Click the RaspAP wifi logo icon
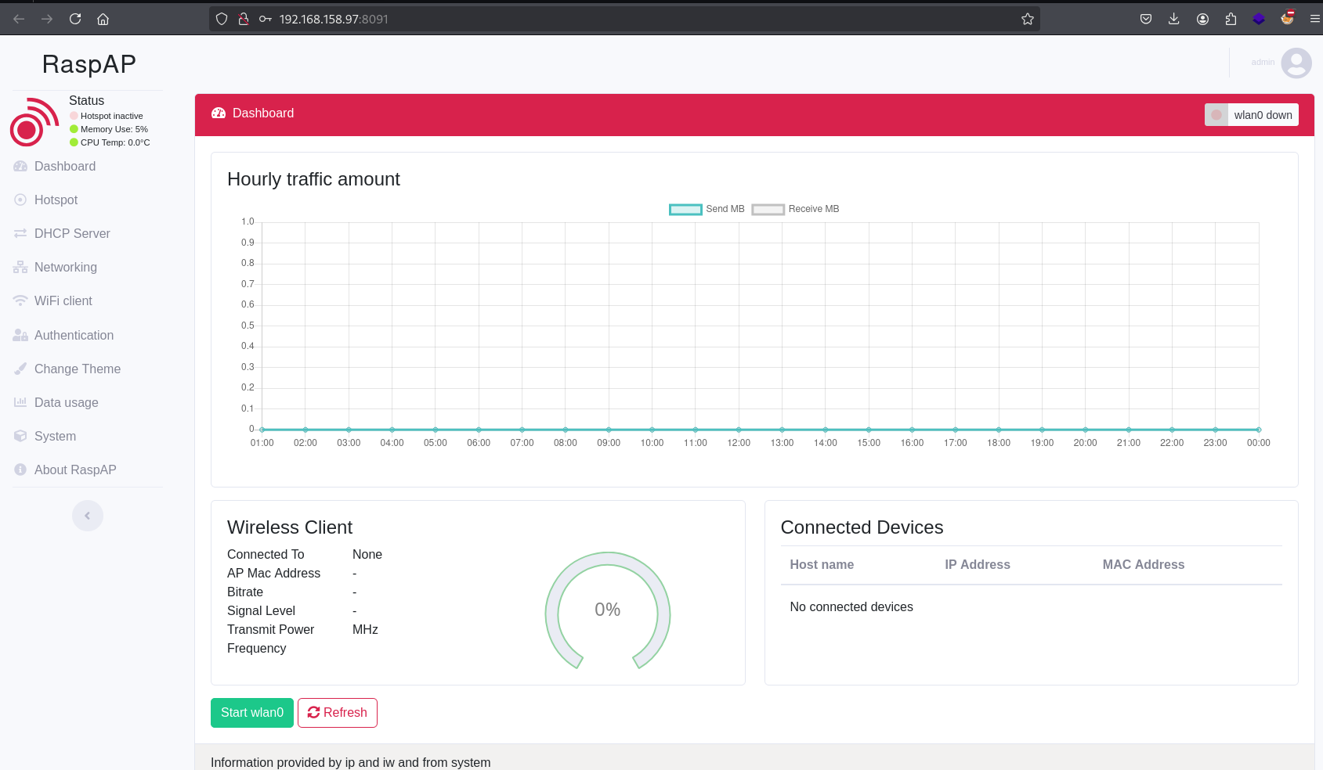This screenshot has height=770, width=1323. (x=34, y=122)
